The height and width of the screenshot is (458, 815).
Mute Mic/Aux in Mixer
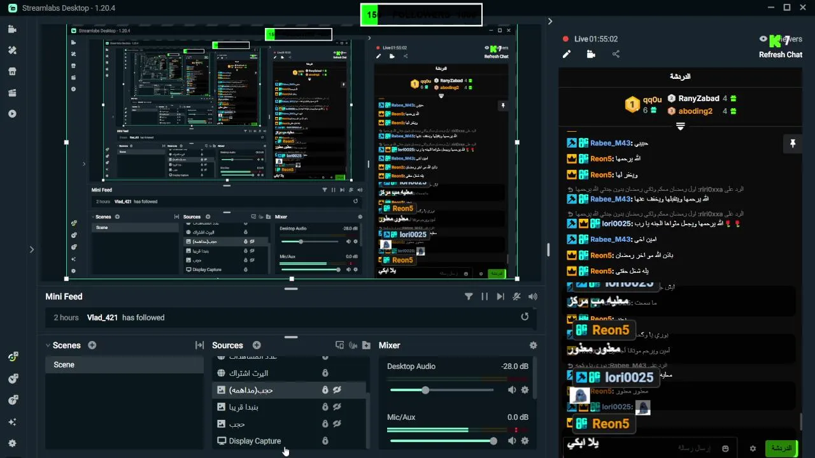512,441
